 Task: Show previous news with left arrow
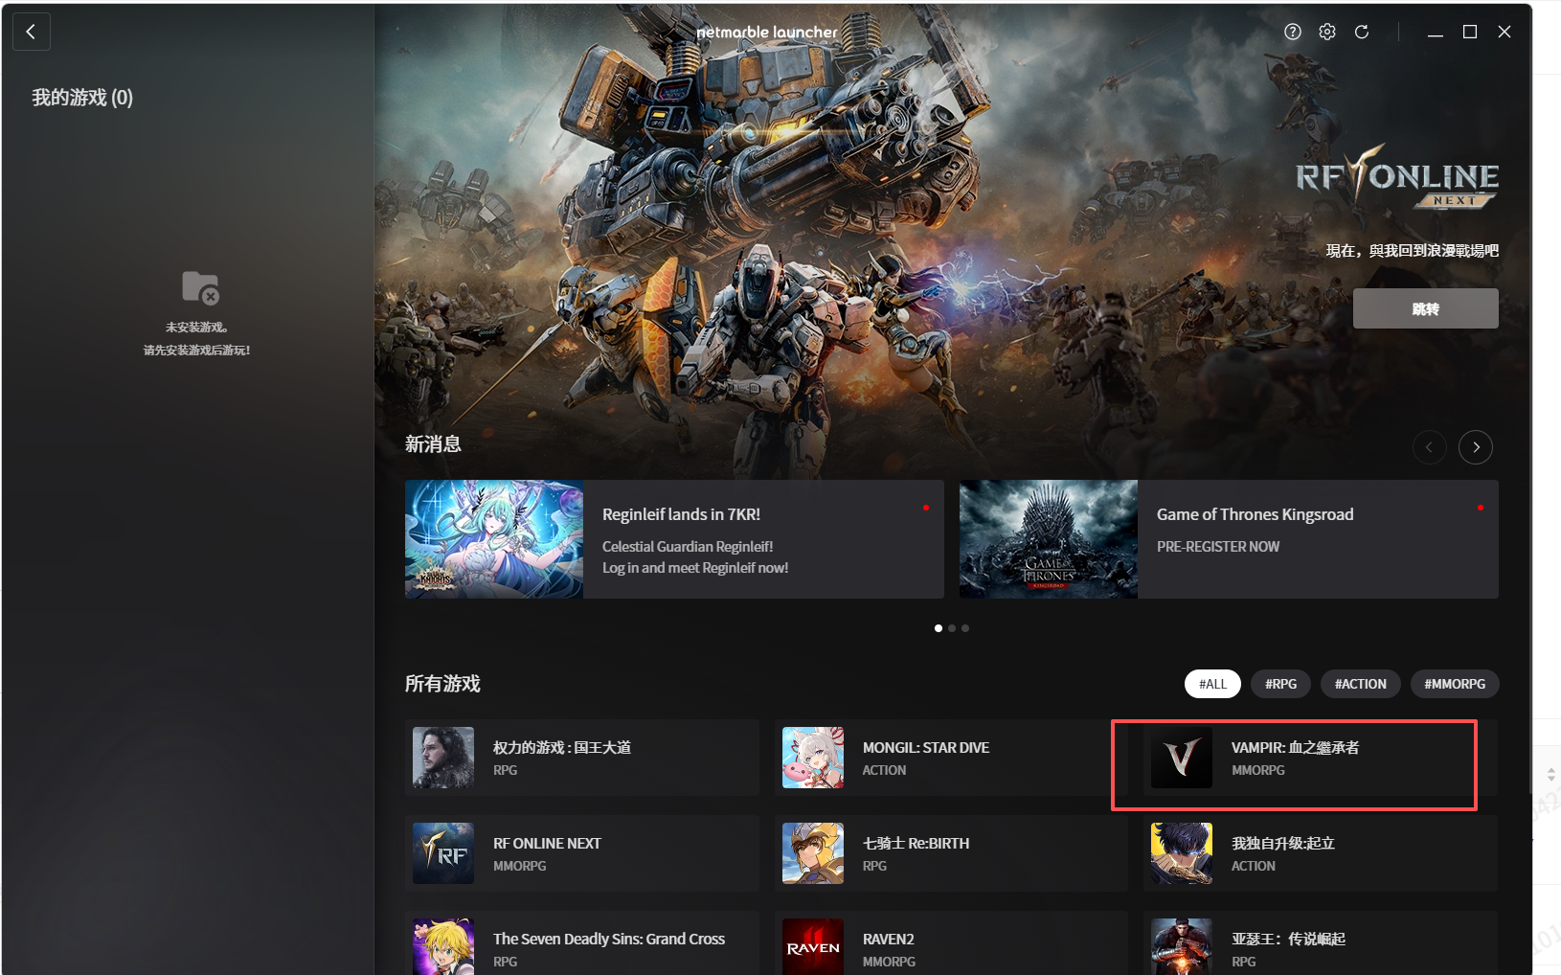pos(1429,447)
